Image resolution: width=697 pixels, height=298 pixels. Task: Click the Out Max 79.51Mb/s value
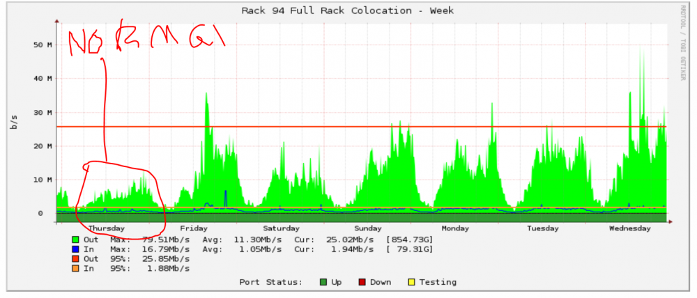click(162, 239)
